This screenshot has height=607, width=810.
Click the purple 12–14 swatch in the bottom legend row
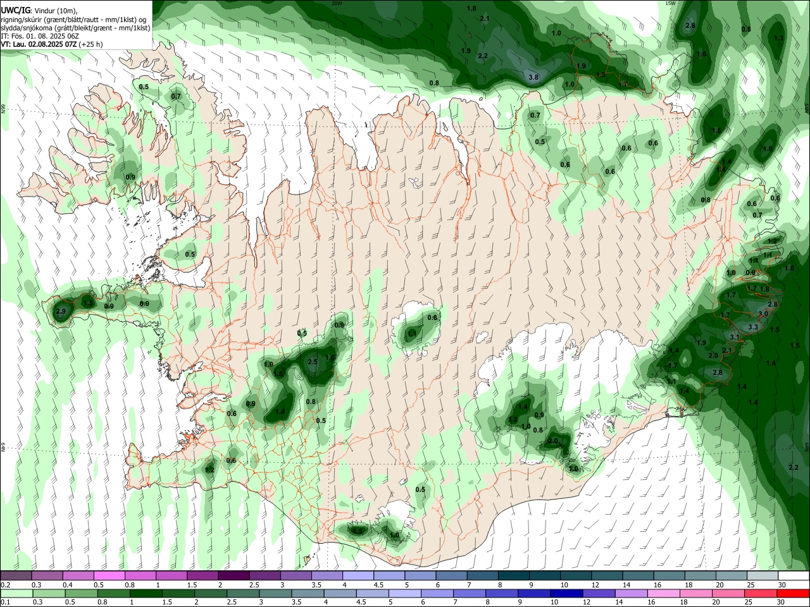tap(599, 593)
